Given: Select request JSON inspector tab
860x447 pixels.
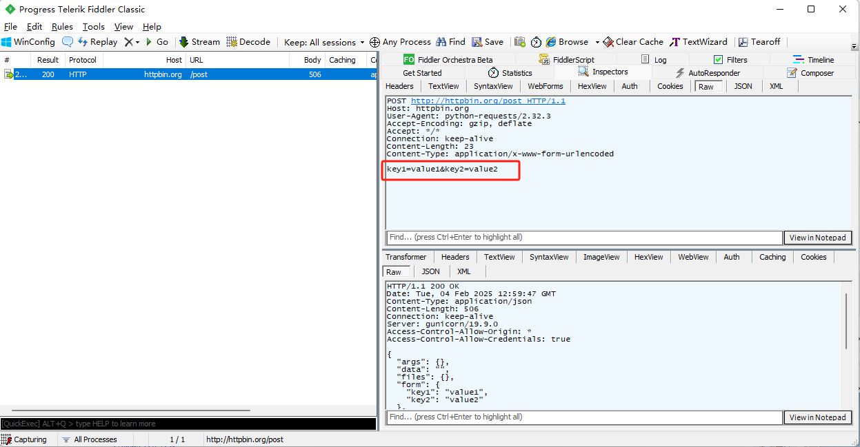Looking at the screenshot, I should (x=743, y=86).
